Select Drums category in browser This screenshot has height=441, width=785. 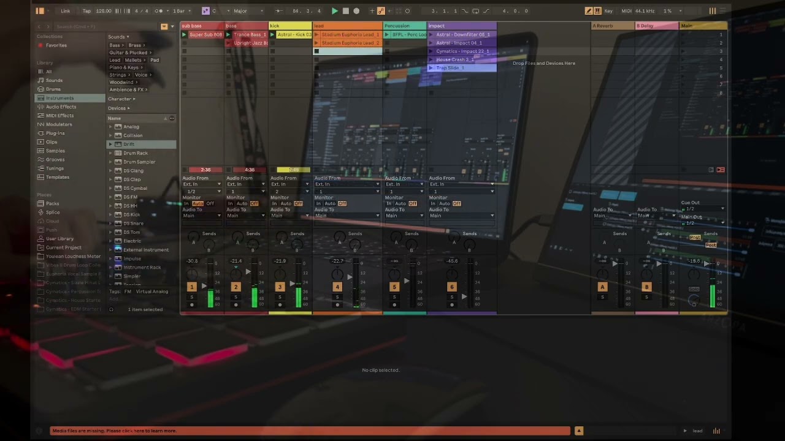coord(53,89)
